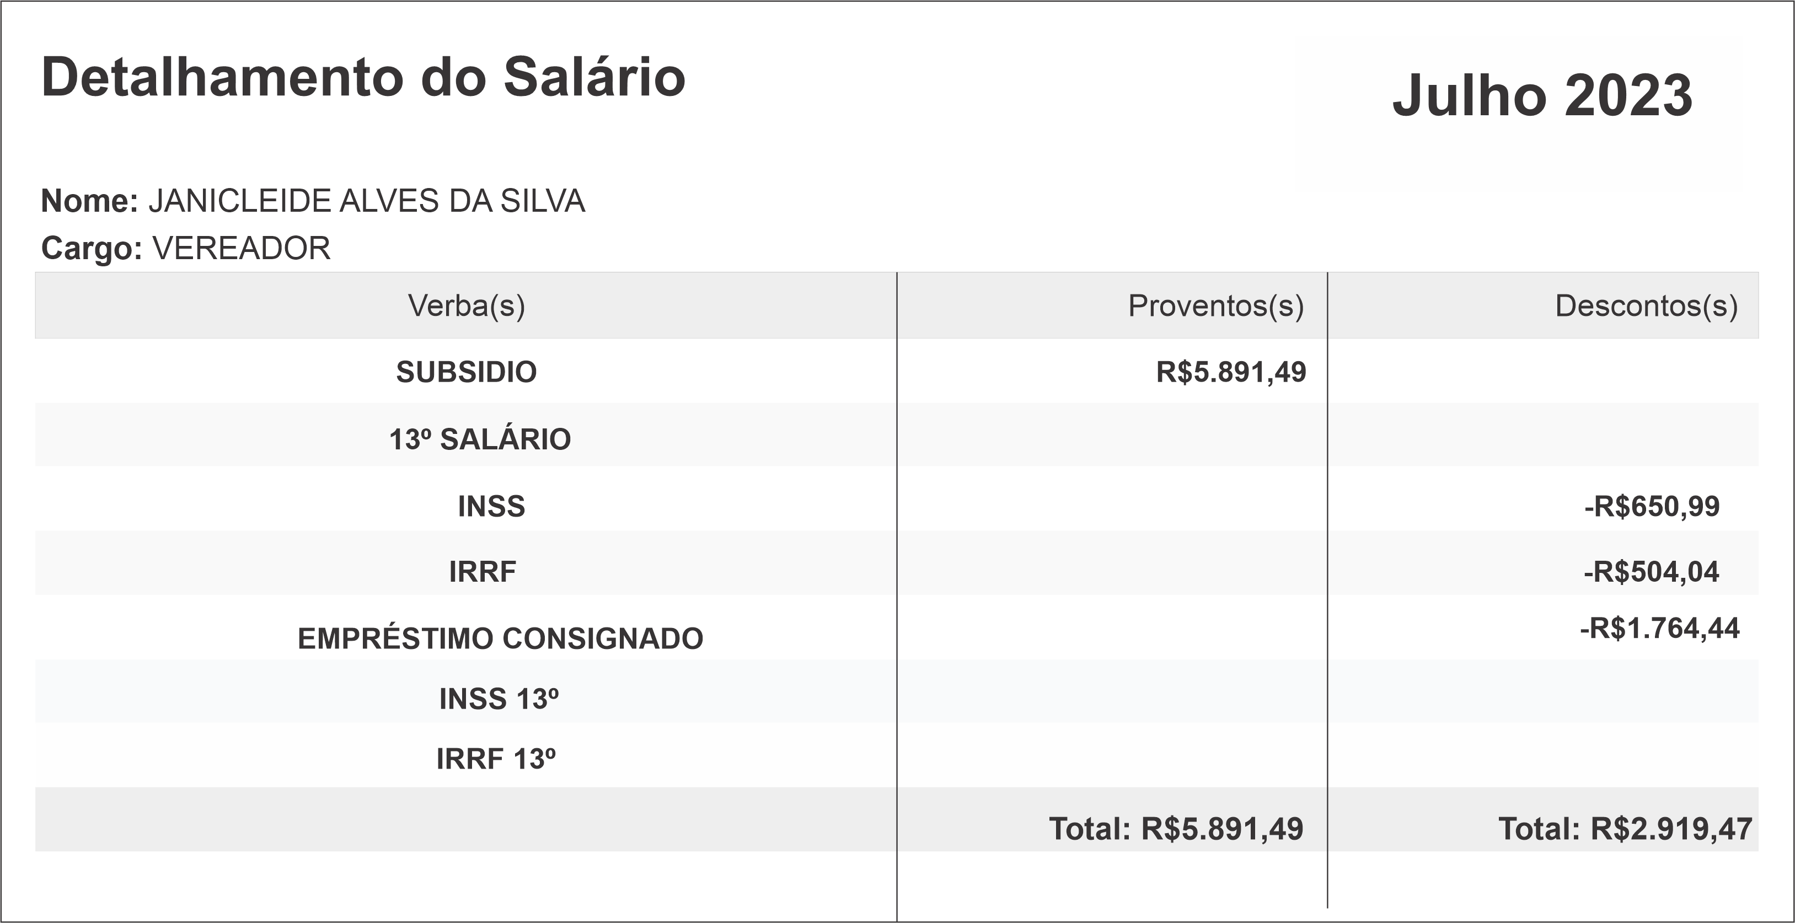Click the IRRF discount value -R$504,04

coord(1651,572)
